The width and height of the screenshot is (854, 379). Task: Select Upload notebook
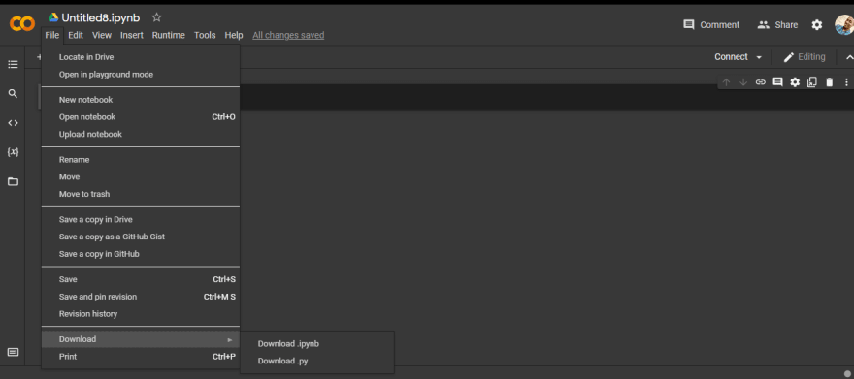(141, 135)
